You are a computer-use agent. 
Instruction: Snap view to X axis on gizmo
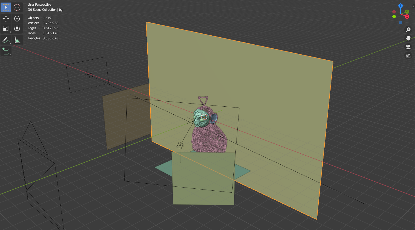coord(407,17)
